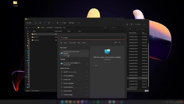Open the 1.17 paper desktop folder
Viewport: 184px width, 104px height.
coord(15,3)
